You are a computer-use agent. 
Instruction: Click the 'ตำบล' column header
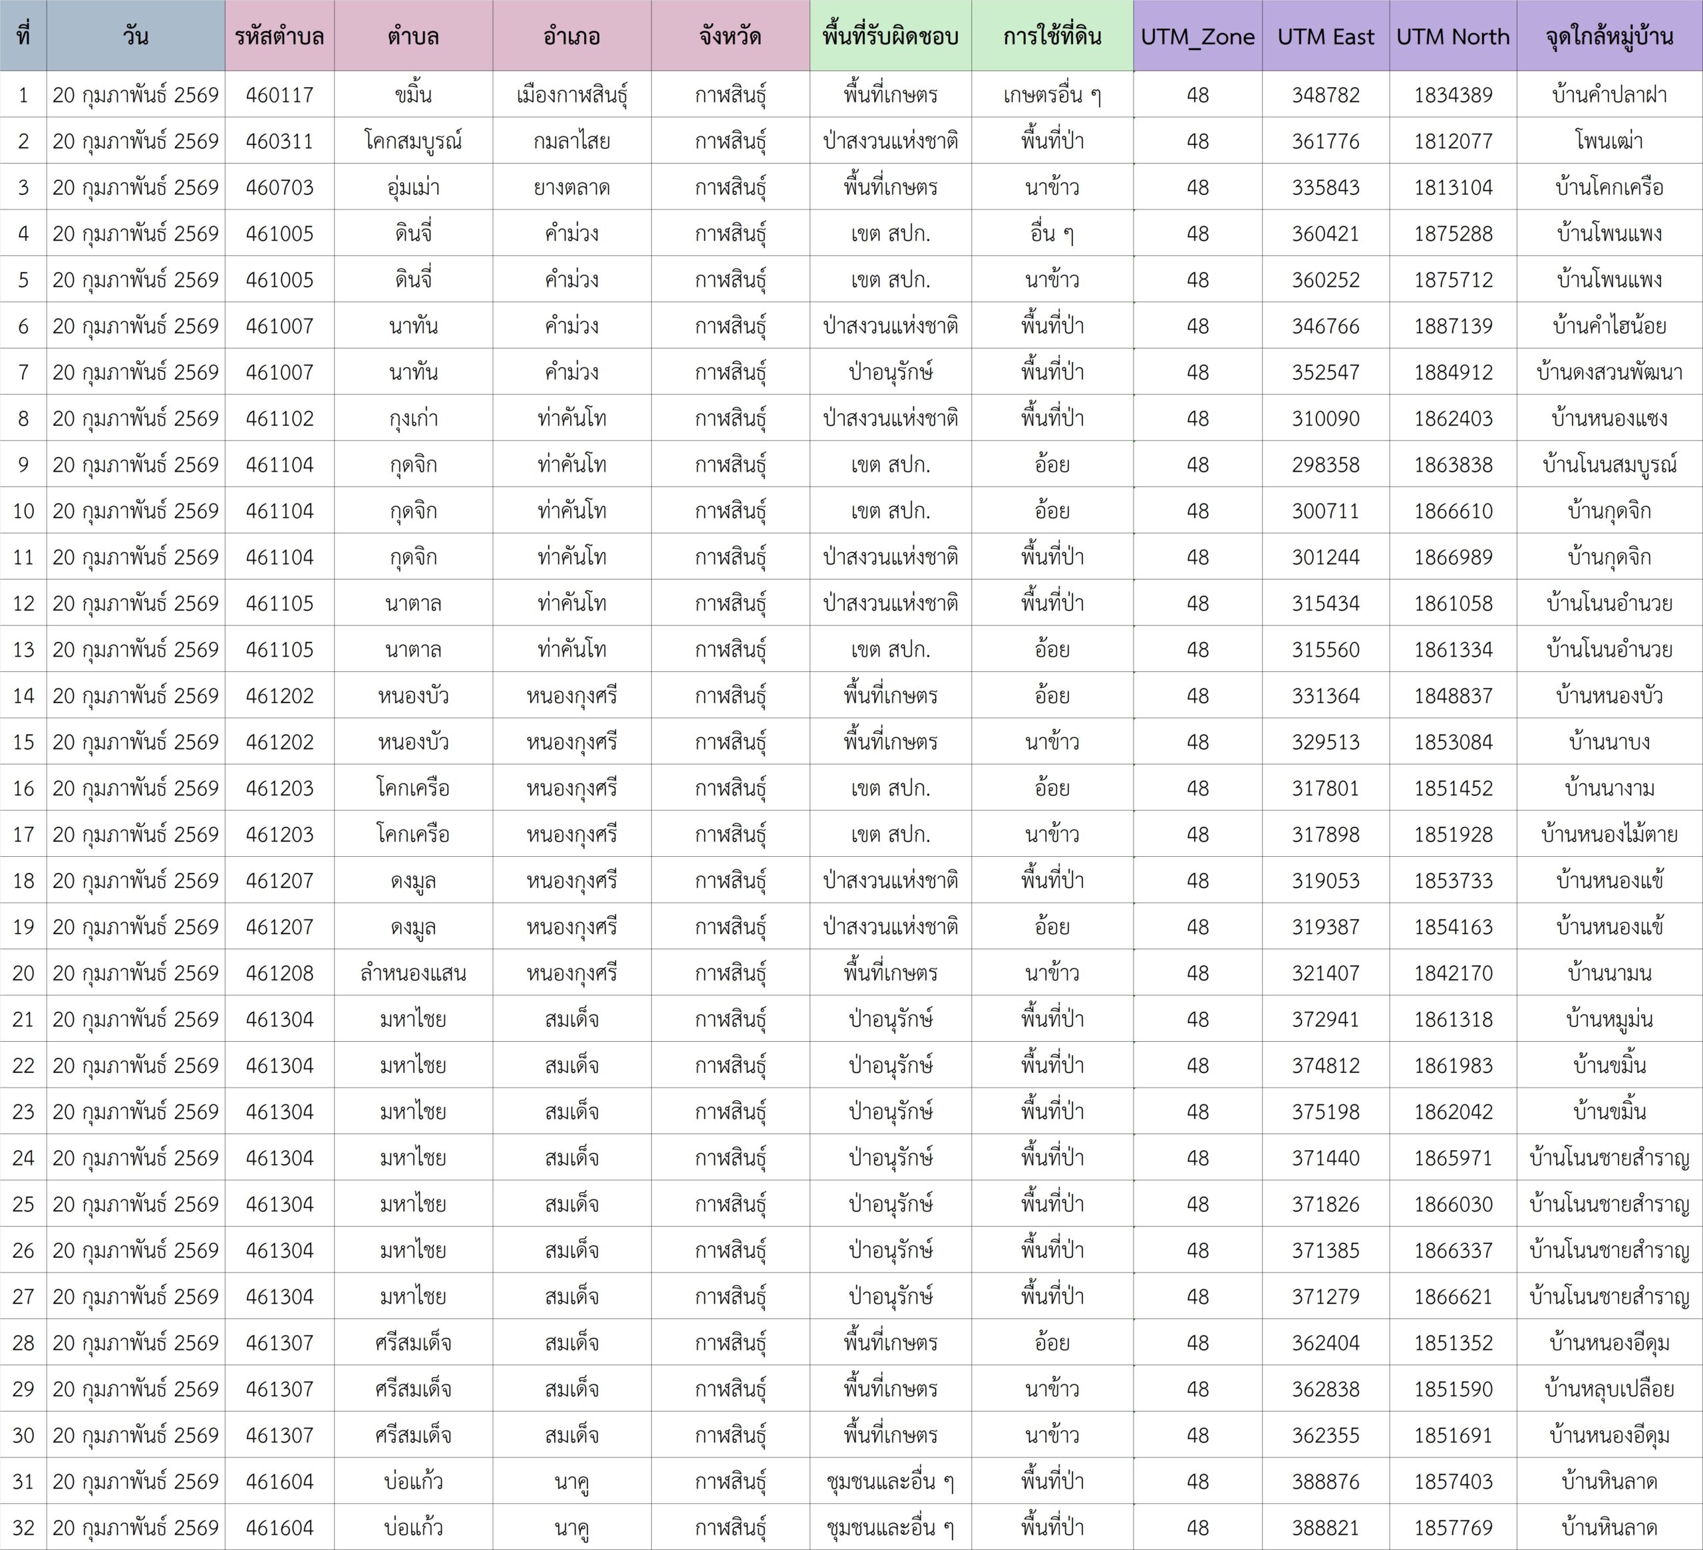click(413, 37)
